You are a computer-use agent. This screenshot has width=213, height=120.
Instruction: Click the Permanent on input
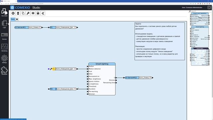coord(93,76)
